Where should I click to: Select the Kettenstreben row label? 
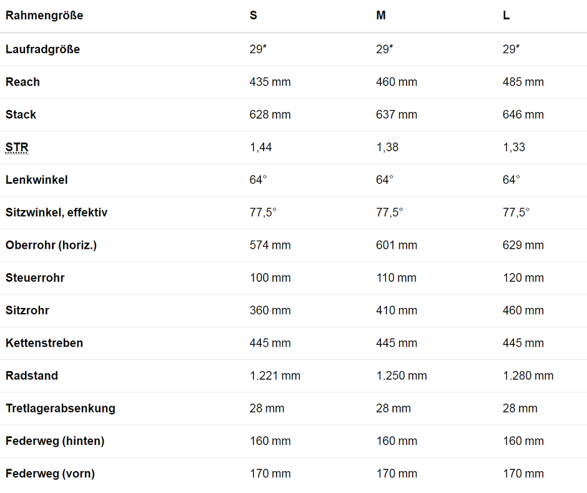[x=44, y=343]
